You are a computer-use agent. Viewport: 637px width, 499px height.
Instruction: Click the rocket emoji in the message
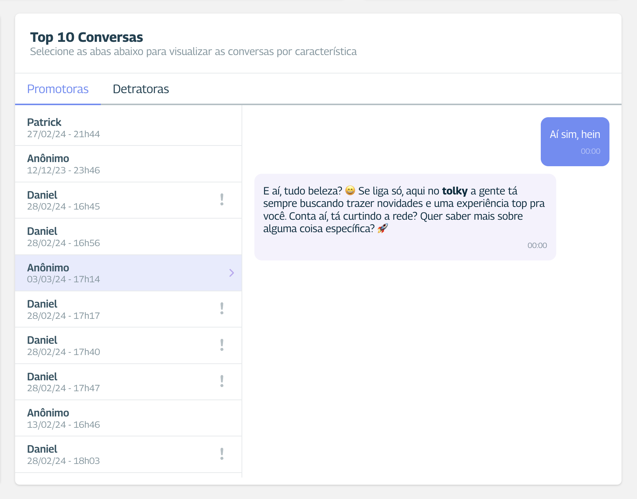(x=382, y=228)
